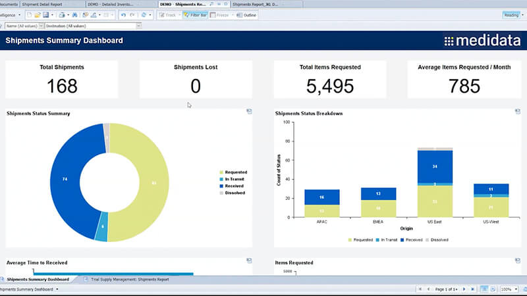Image resolution: width=527 pixels, height=296 pixels.
Task: Open the Print dropdown arrow
Action: 68,15
